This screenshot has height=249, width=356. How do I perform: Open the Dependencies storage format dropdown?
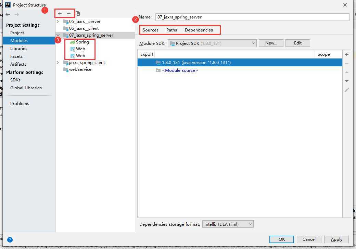(228, 224)
